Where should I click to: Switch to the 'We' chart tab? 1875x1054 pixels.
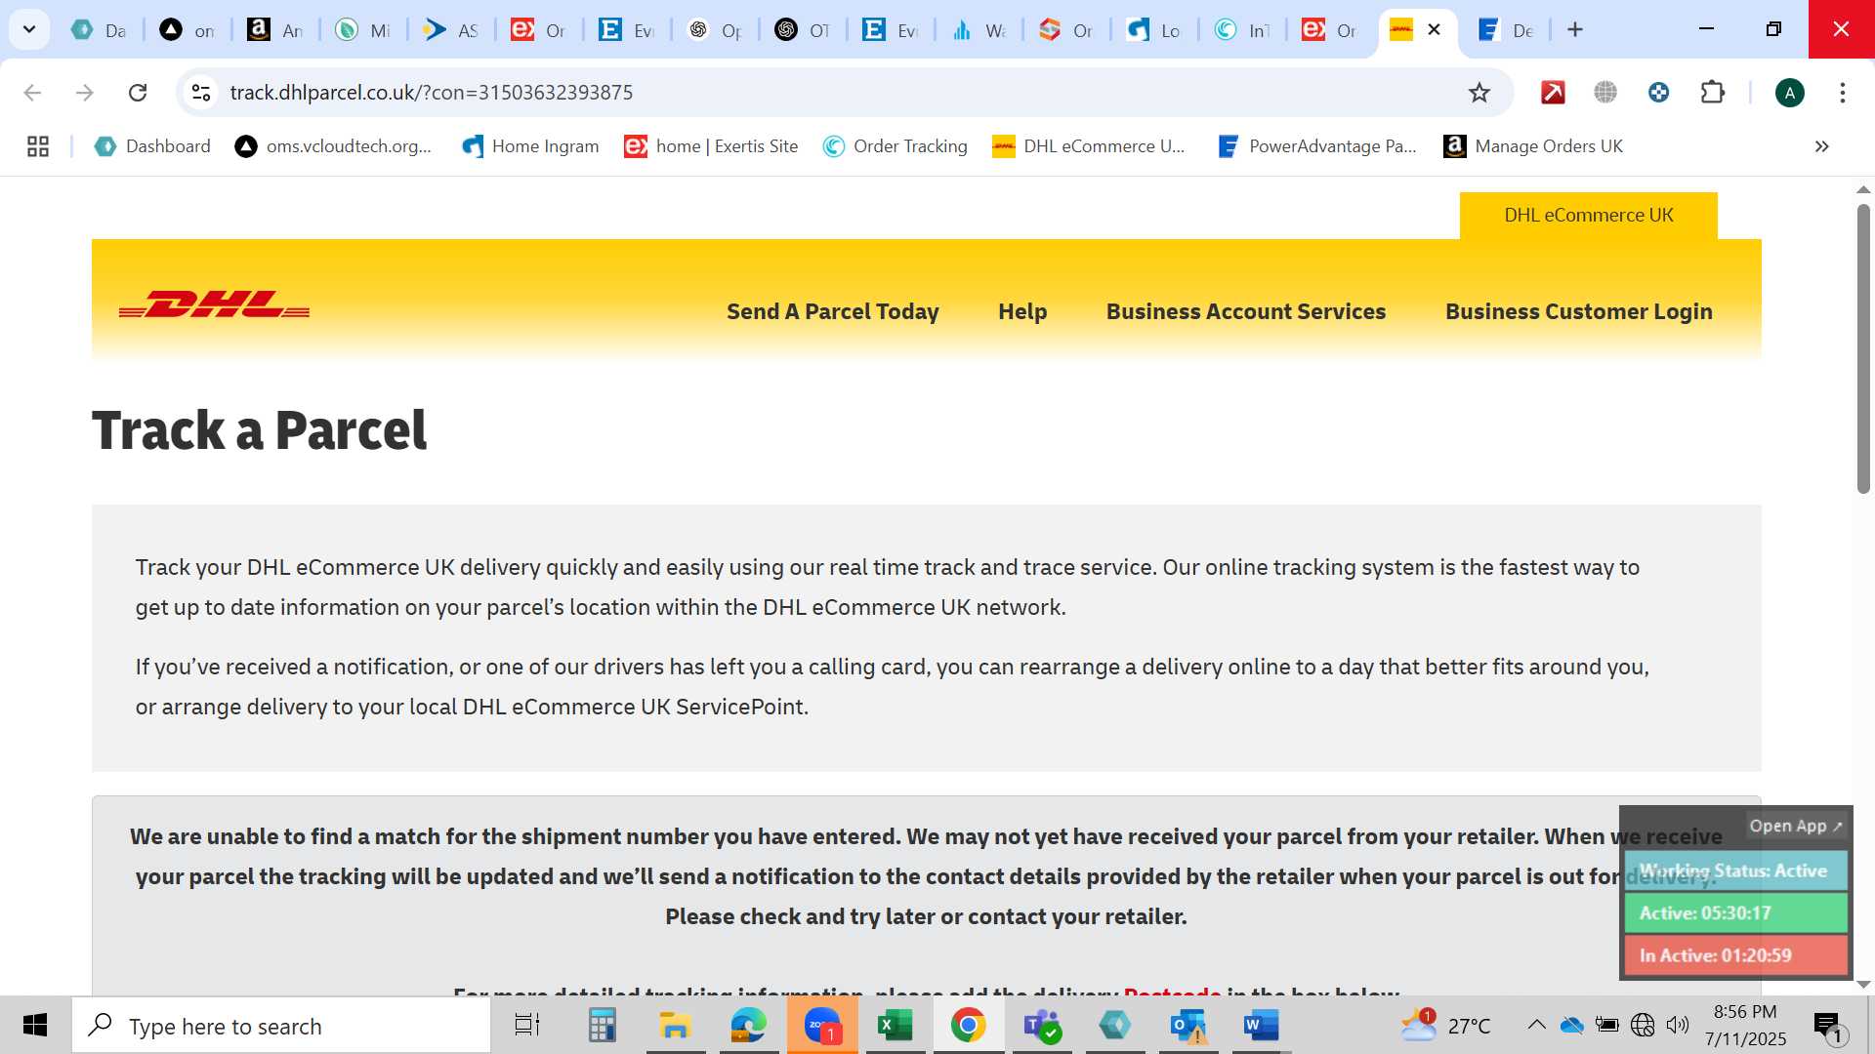click(x=979, y=30)
